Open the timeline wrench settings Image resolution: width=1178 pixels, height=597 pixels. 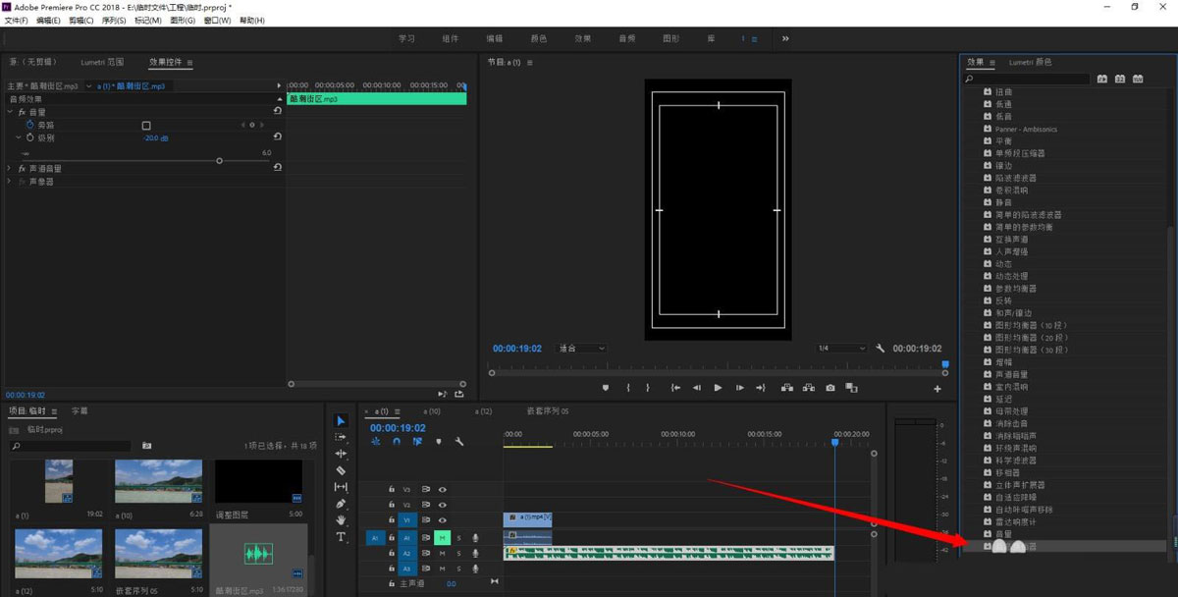(x=458, y=442)
